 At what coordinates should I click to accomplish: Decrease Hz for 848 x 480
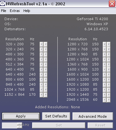click(42, 85)
